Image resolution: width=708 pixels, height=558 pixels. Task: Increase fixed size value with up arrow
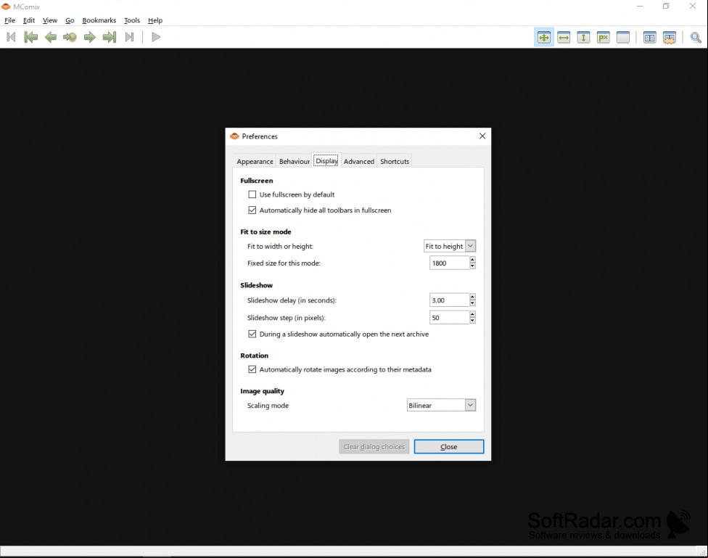472,259
